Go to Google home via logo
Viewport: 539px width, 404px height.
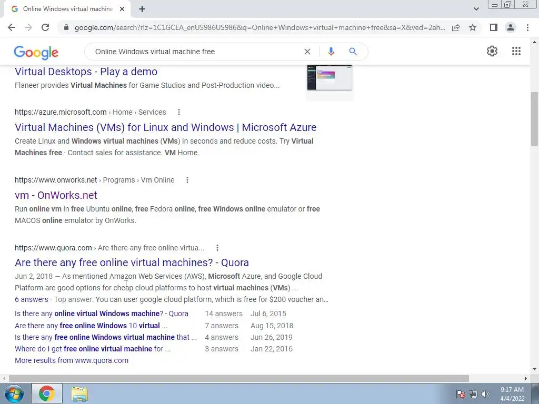point(36,52)
